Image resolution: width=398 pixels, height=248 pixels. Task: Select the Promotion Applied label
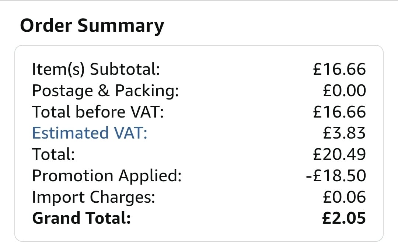click(x=107, y=176)
